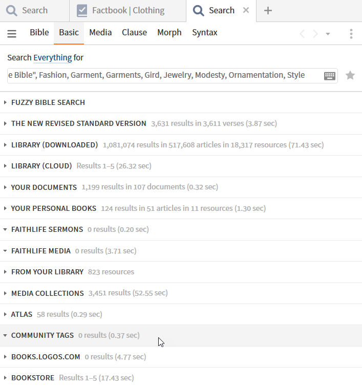Click the ATLAS heading
Viewport: 362px width, 389px height.
[22, 314]
